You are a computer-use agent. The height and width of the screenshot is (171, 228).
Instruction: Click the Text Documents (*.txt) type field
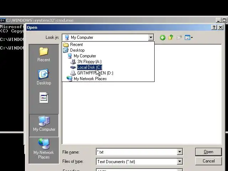[136, 161]
